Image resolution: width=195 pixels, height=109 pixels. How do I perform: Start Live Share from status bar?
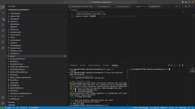[x=34, y=108]
